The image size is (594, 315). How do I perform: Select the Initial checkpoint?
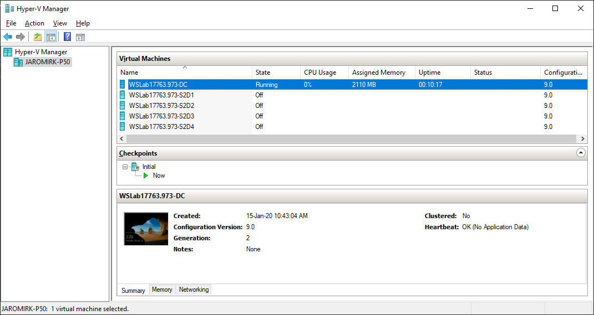[149, 167]
